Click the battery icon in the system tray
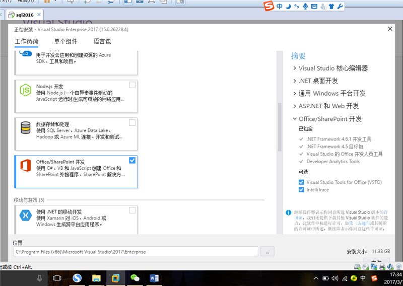The width and height of the screenshot is (403, 286). tap(325, 278)
